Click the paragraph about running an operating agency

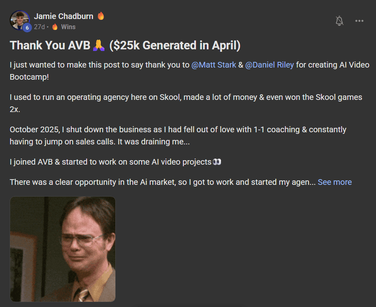[186, 103]
